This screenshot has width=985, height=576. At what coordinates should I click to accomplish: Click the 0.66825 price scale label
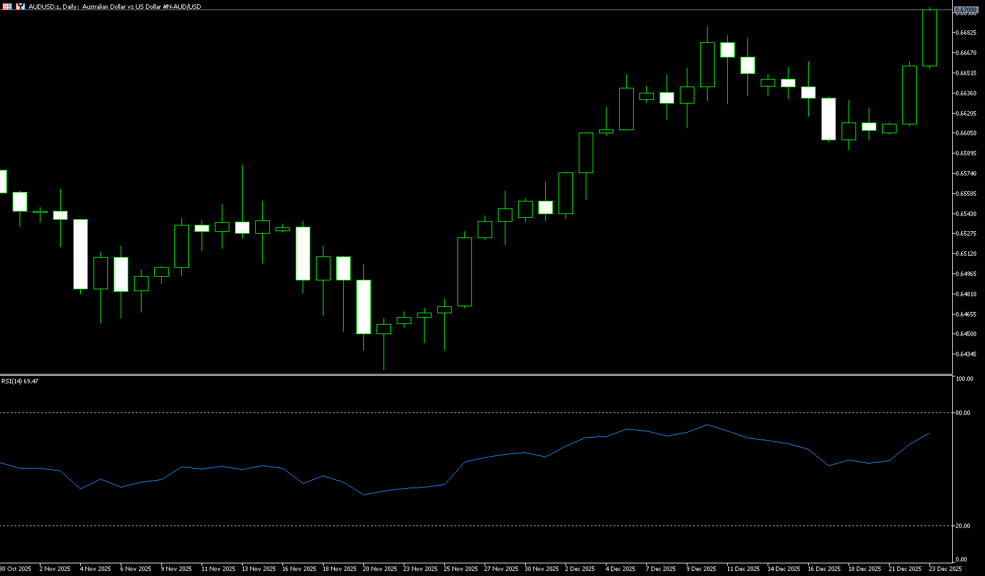point(967,33)
